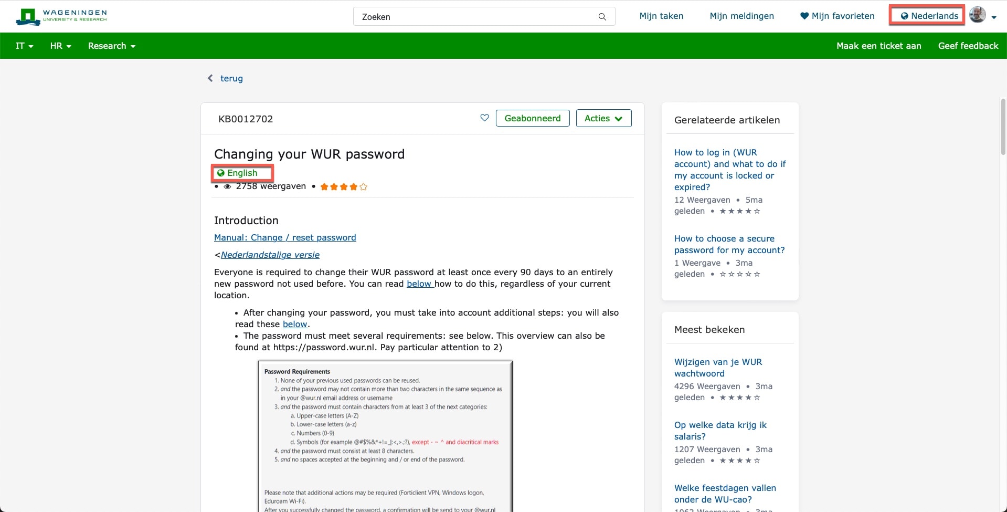Open the Acties dropdown

(603, 118)
